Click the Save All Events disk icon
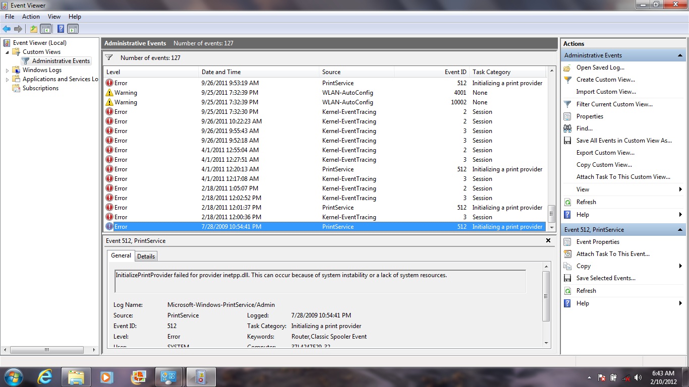This screenshot has height=387, width=689. coord(567,141)
